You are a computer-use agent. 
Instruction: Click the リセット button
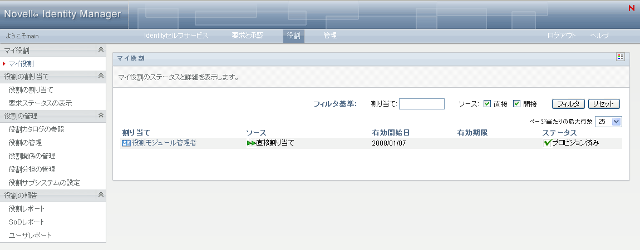(x=604, y=104)
